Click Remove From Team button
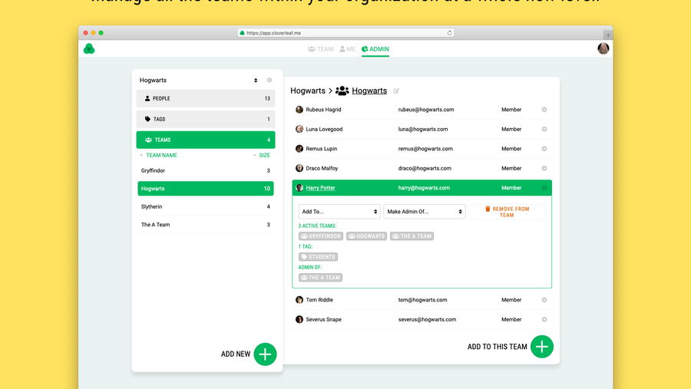691x389 pixels. [x=507, y=212]
